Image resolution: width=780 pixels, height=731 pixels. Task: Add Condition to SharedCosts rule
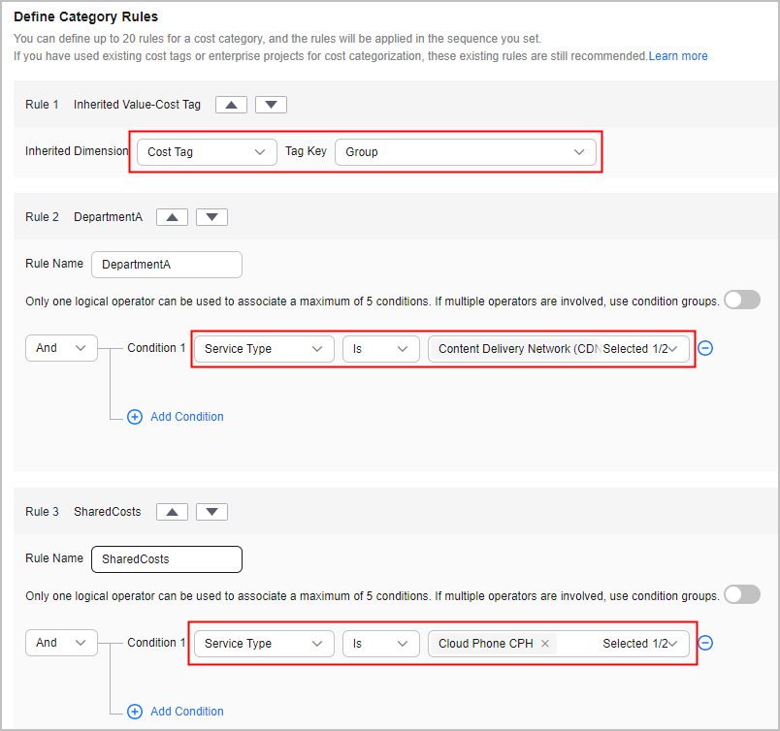point(176,712)
